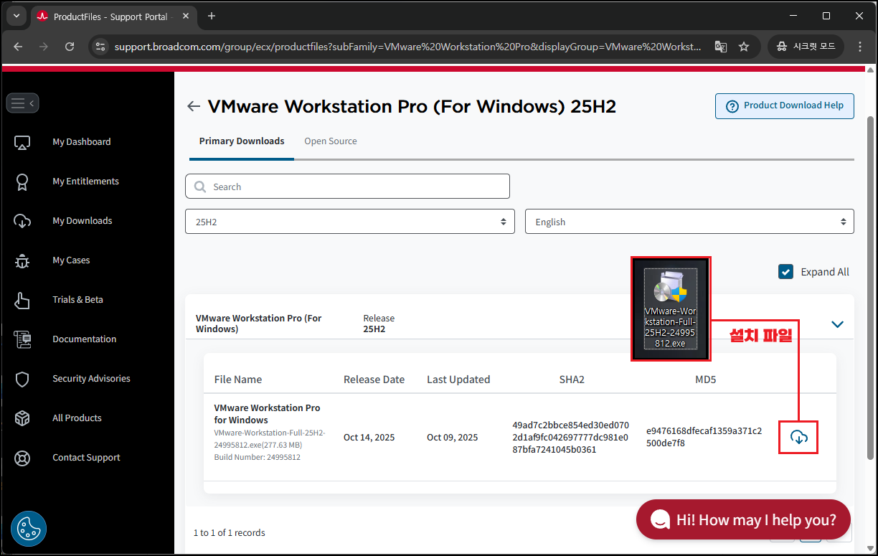Bookmark this page with star icon
Image resolution: width=878 pixels, height=556 pixels.
[744, 47]
